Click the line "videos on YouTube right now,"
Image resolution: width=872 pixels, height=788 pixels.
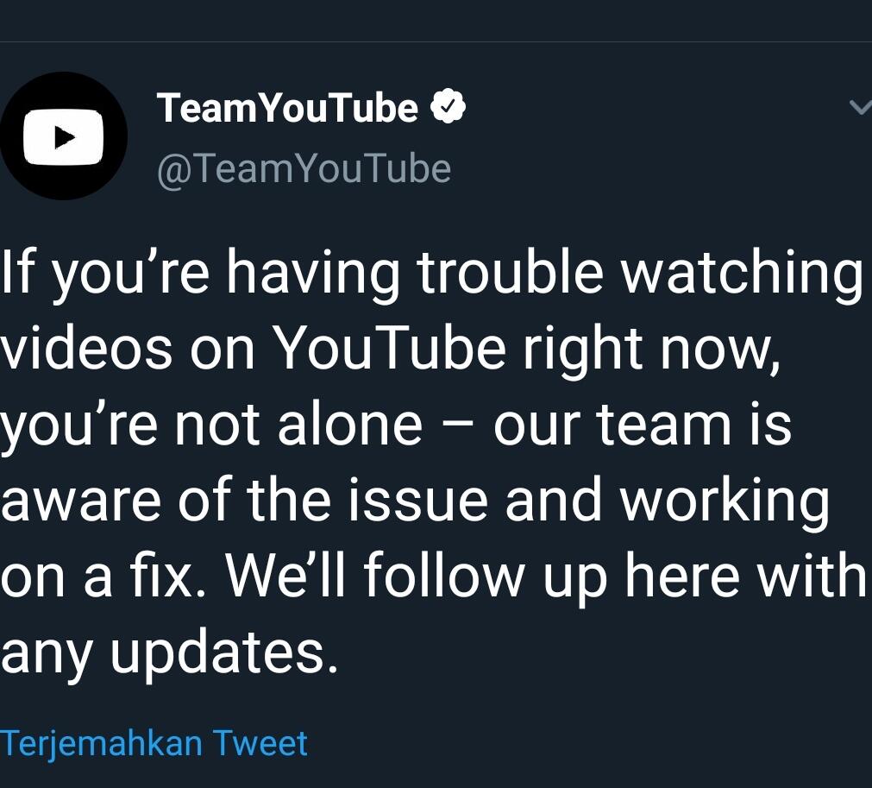pos(390,349)
